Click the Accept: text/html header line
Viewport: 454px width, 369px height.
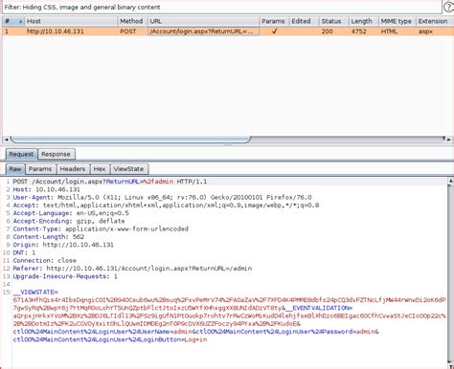pos(166,206)
